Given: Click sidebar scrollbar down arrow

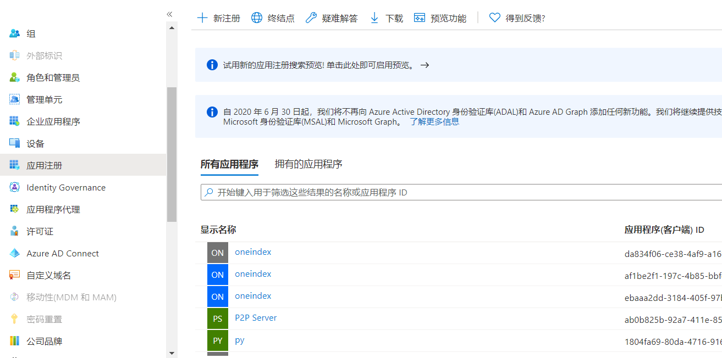Looking at the screenshot, I should [172, 353].
